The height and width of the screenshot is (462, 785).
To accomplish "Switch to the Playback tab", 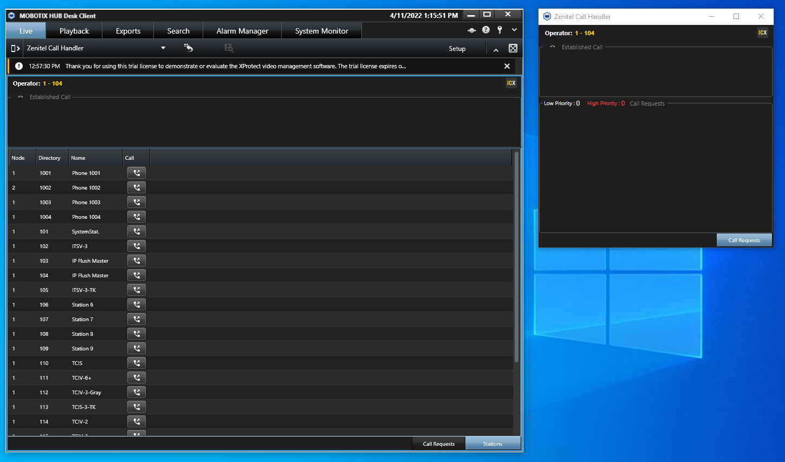I will [x=74, y=31].
